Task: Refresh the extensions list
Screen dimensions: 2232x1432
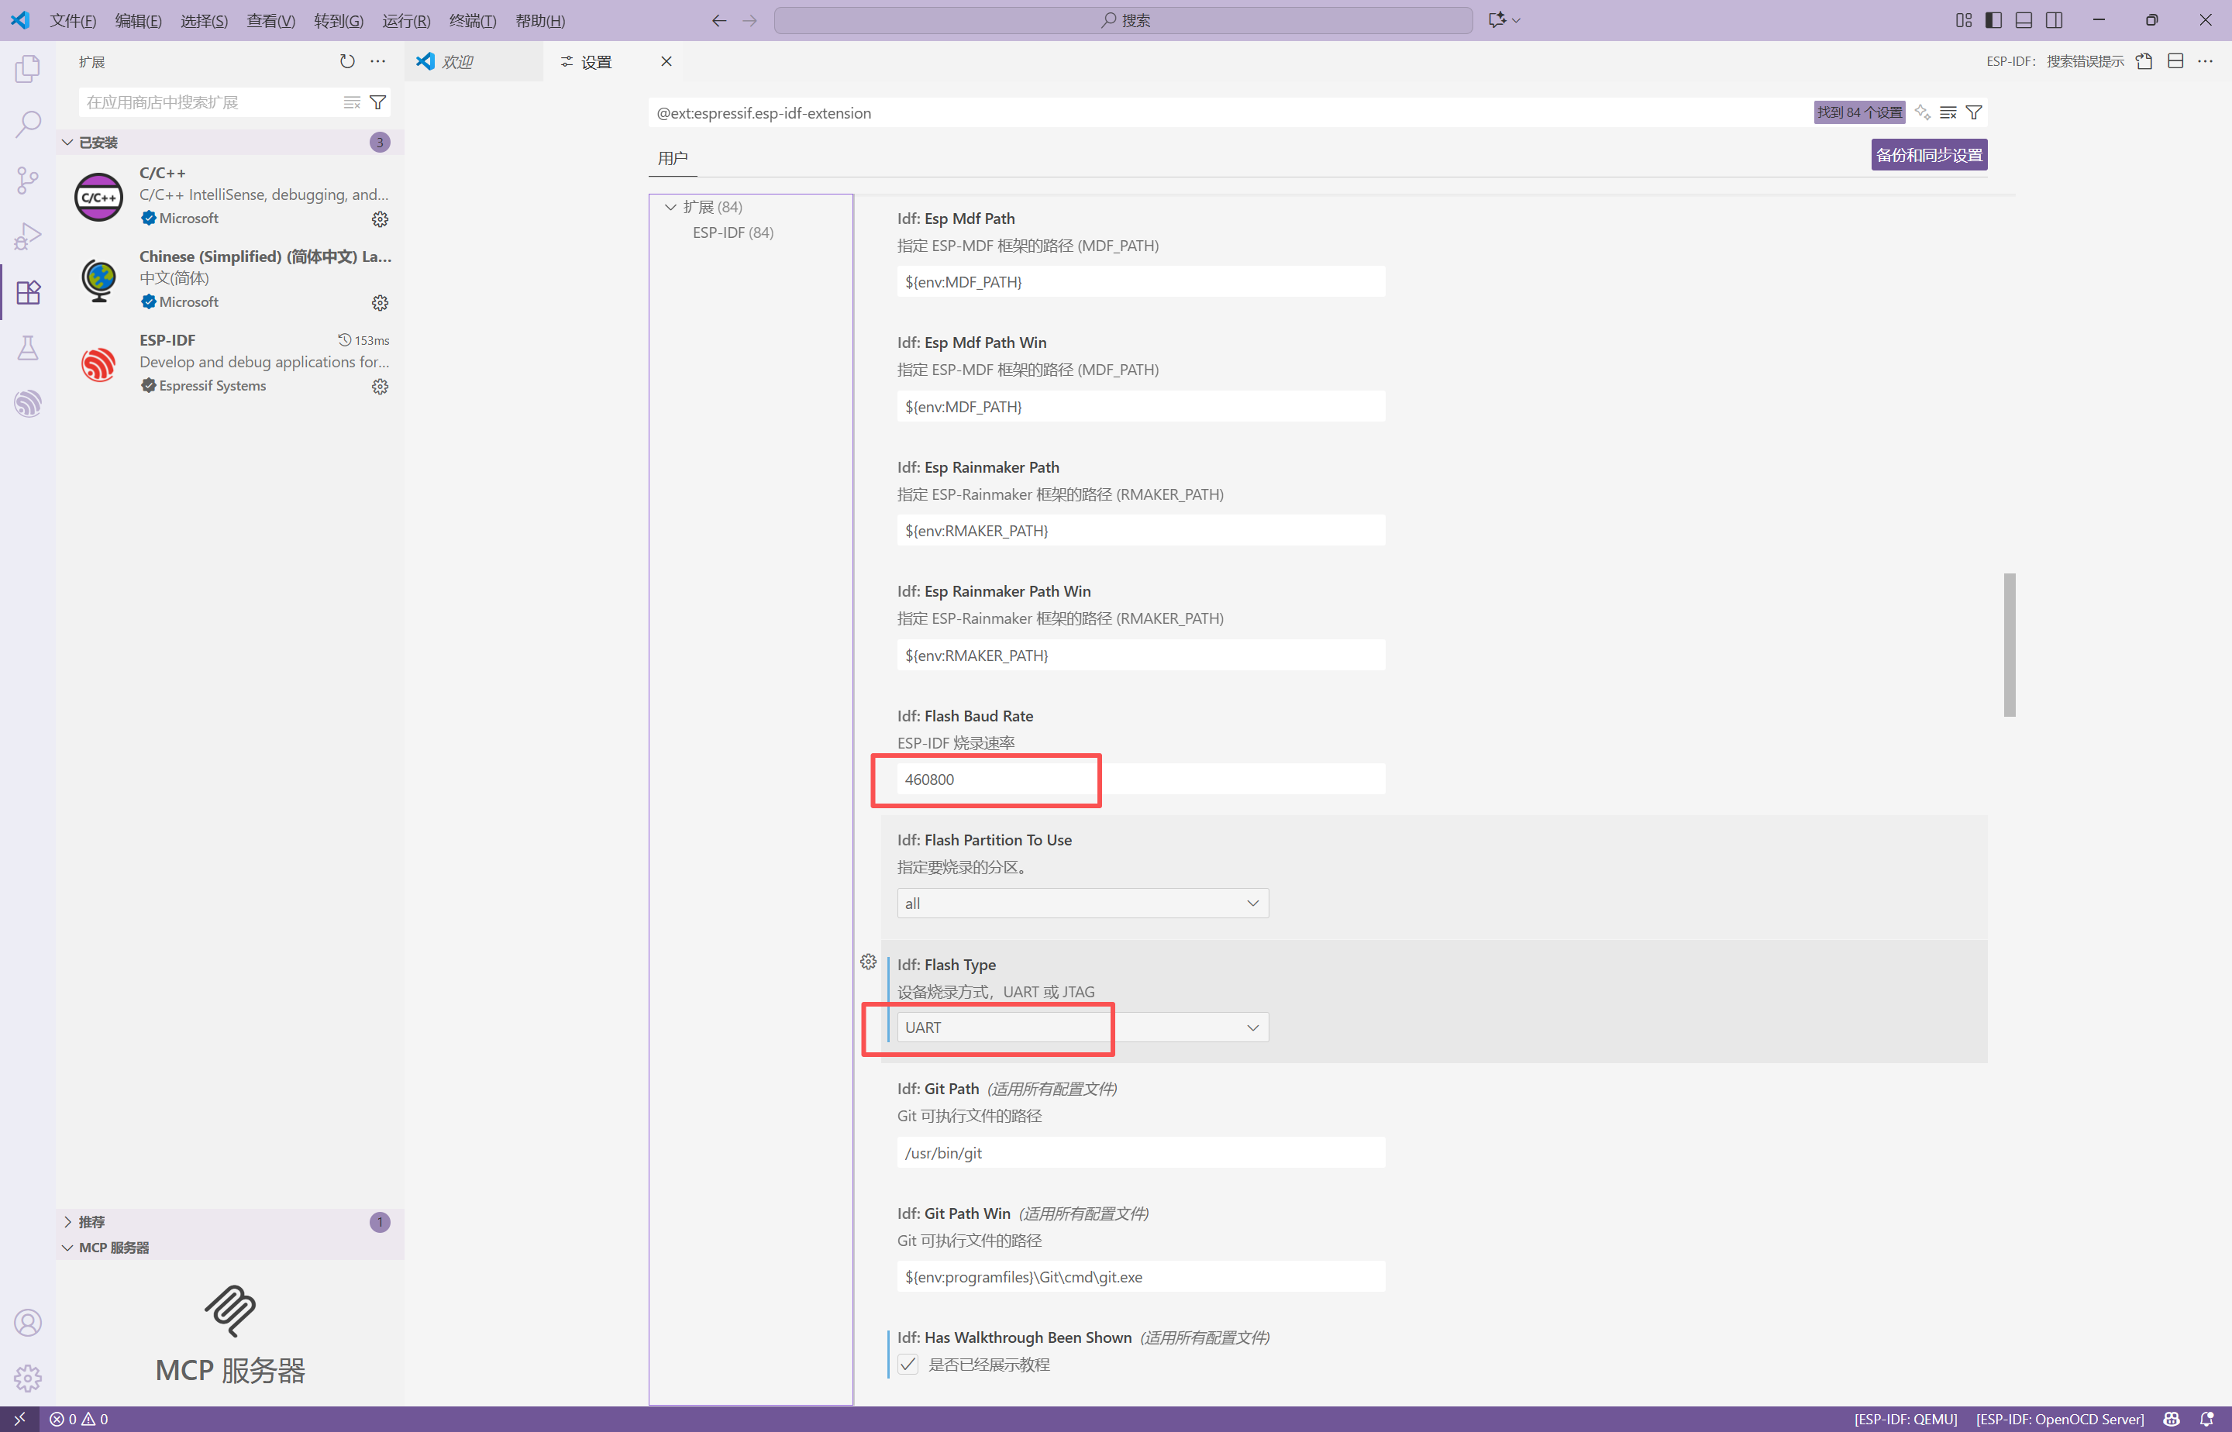Action: (x=347, y=61)
